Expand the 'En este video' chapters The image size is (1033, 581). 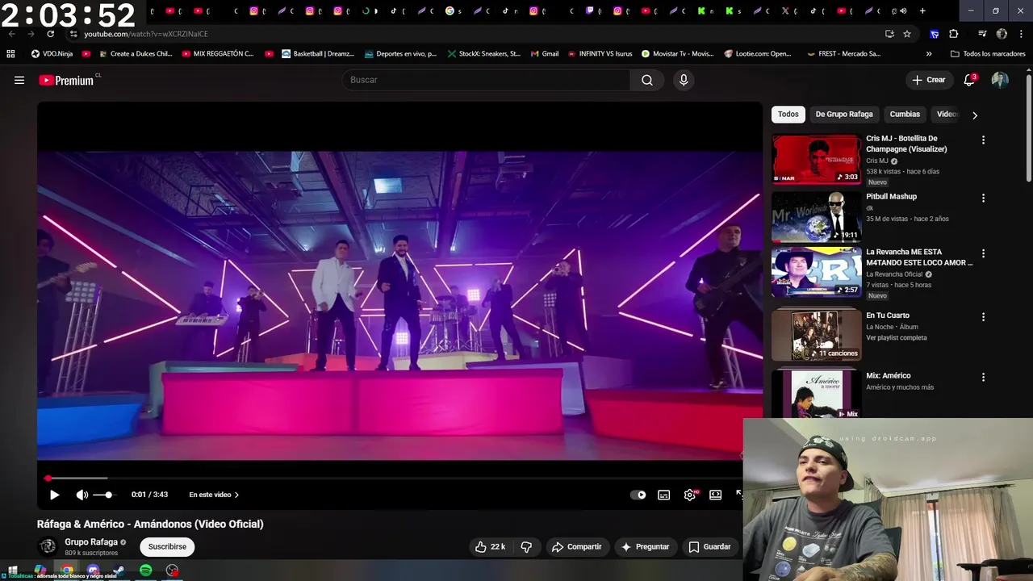(214, 495)
